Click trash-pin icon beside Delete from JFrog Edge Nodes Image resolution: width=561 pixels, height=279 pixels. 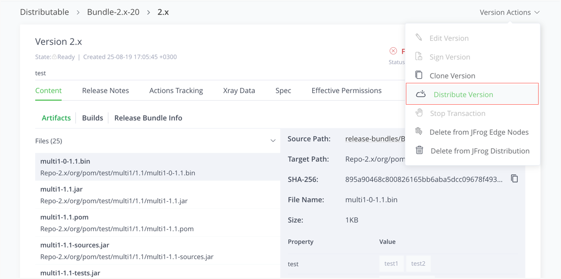[x=419, y=132]
